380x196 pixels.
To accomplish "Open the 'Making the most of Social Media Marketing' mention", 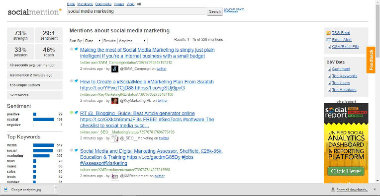I will [147, 53].
